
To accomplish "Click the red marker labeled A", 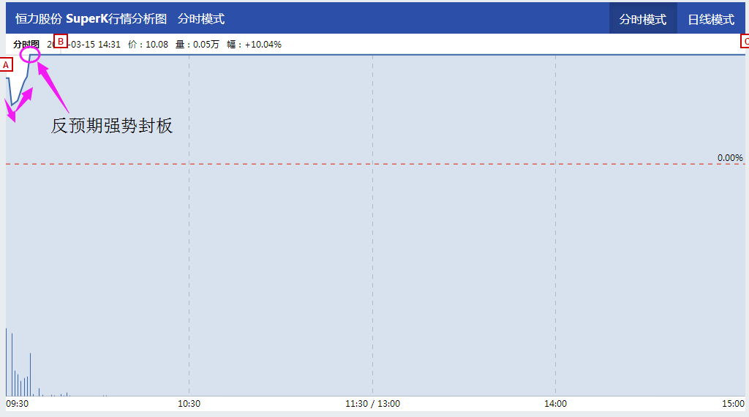I will (x=6, y=64).
